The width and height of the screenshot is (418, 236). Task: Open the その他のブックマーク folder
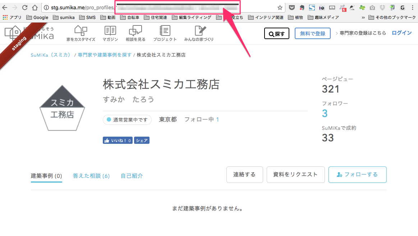click(392, 17)
